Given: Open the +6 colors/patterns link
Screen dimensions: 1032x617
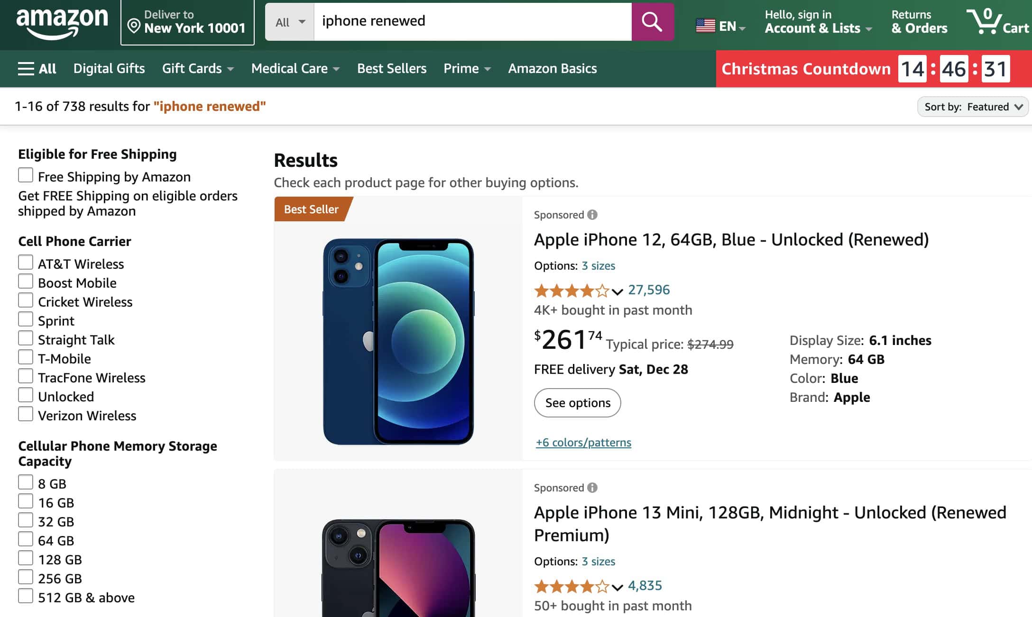Looking at the screenshot, I should [x=583, y=442].
